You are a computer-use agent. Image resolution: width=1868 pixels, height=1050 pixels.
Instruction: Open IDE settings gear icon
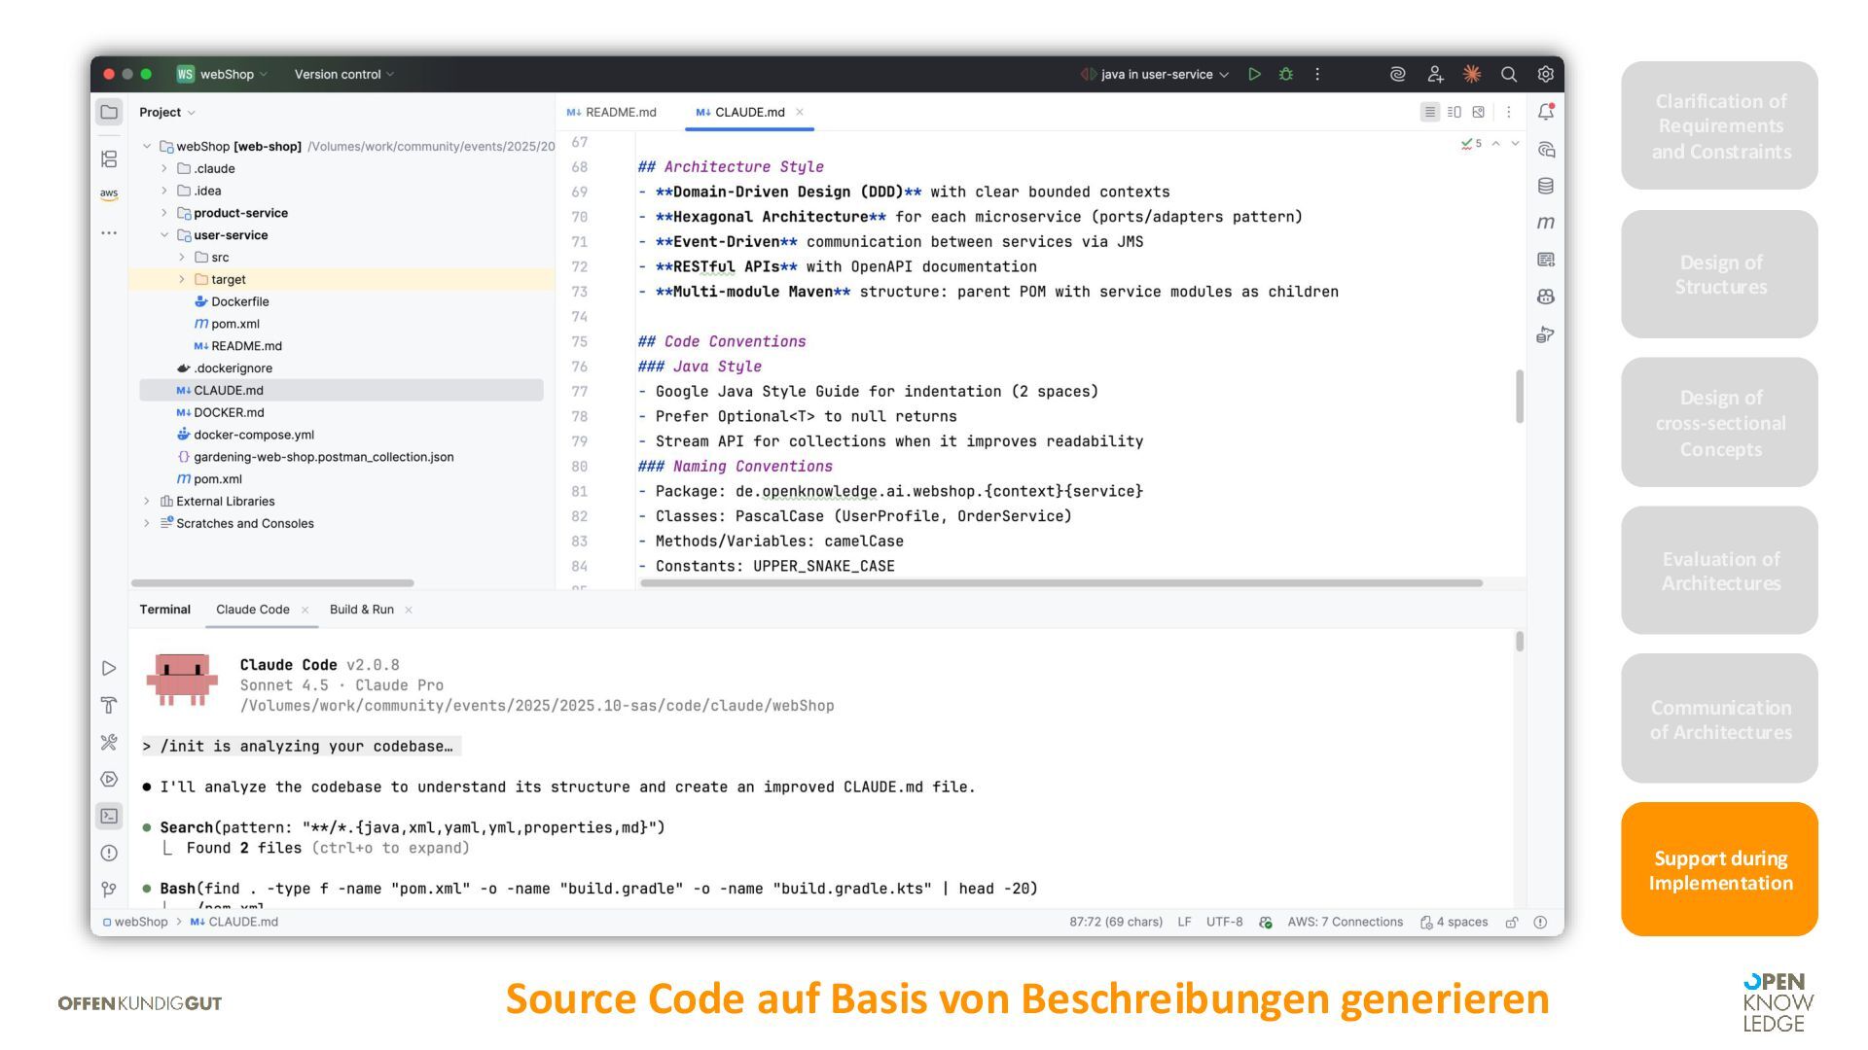tap(1545, 74)
